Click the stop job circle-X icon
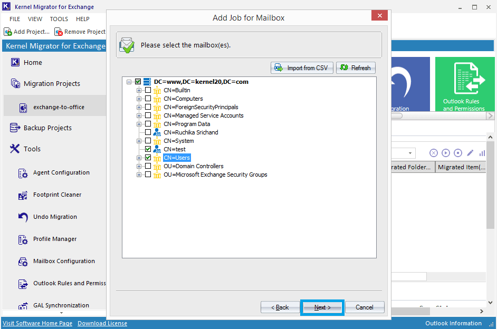This screenshot has height=329, width=497. (x=434, y=153)
